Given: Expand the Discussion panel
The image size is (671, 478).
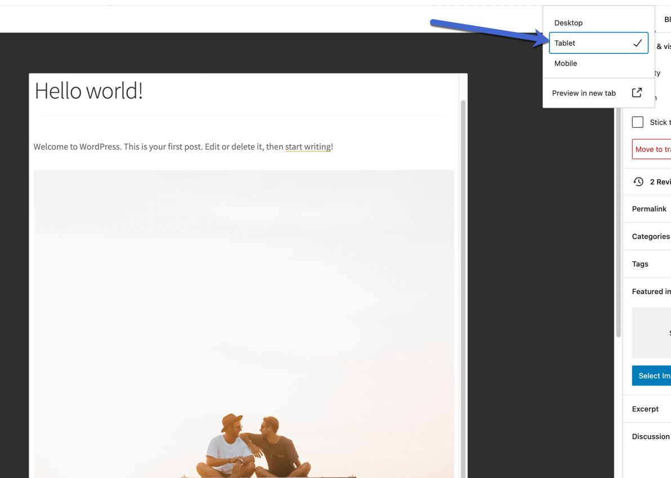Looking at the screenshot, I should pos(651,436).
